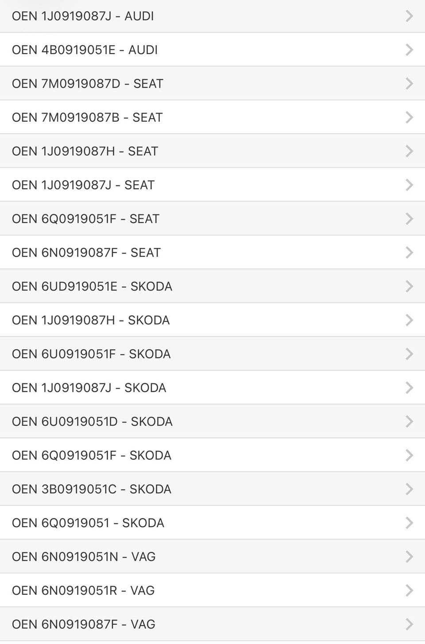Viewport: 425px width, 644px height.
Task: Open OEN 3B0919051C - SKODA item
Action: 92,489
